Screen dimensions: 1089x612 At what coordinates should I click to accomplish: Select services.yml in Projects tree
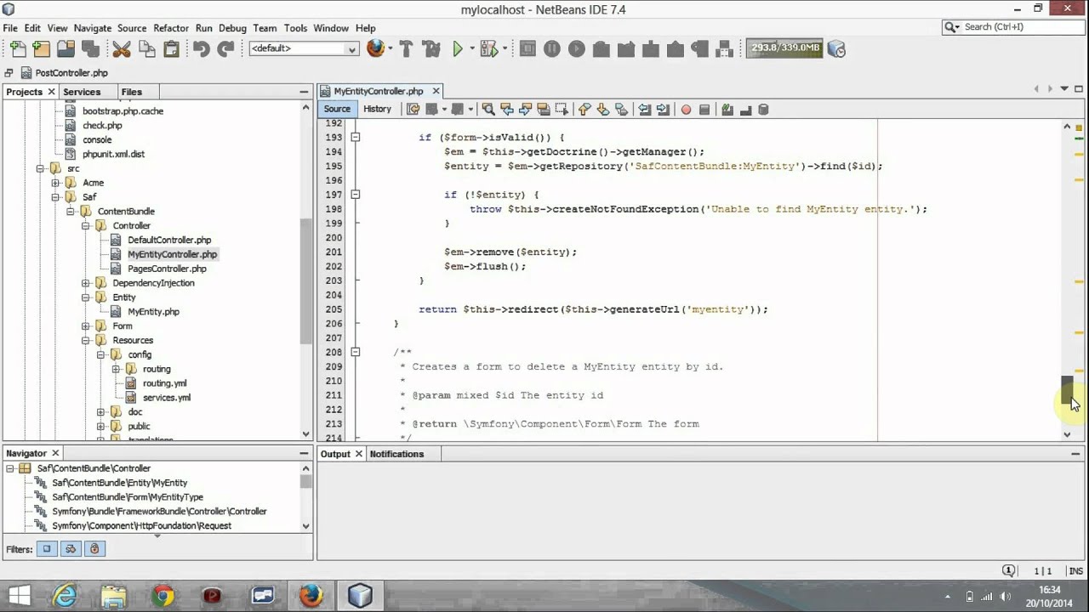click(166, 398)
